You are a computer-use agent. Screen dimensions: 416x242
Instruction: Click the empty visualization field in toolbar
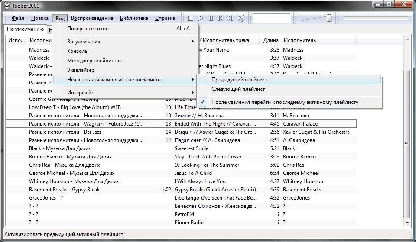[272, 18]
